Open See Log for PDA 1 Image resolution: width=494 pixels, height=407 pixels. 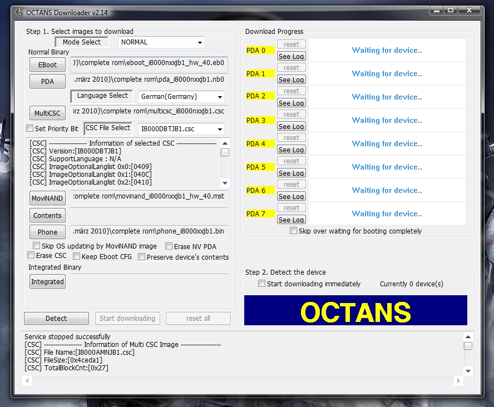point(292,80)
